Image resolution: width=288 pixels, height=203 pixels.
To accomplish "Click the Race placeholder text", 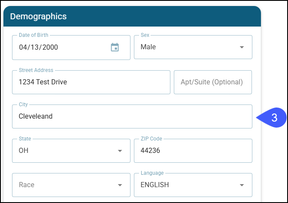I will [x=27, y=185].
